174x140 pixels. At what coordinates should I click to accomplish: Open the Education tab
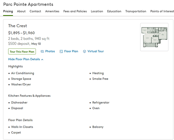click(x=114, y=11)
